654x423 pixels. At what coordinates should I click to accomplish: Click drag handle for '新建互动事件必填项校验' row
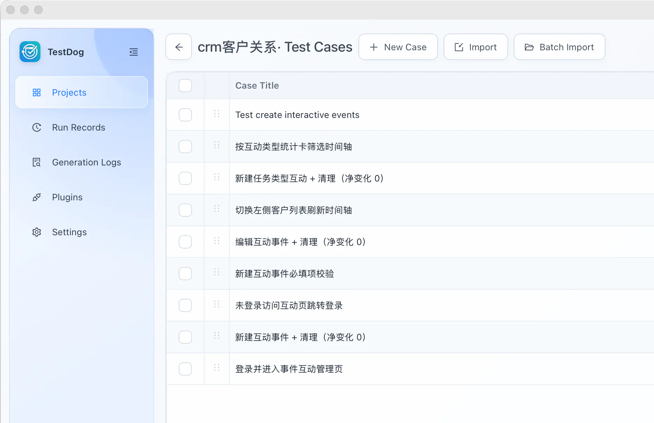click(217, 272)
